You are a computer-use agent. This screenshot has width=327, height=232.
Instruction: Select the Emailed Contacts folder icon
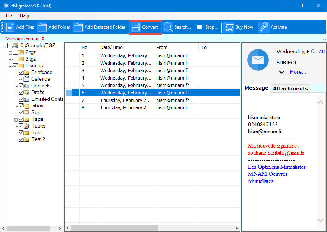26,99
